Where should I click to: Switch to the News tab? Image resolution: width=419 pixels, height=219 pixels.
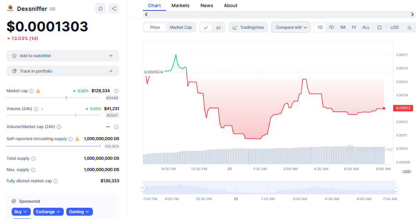(207, 5)
